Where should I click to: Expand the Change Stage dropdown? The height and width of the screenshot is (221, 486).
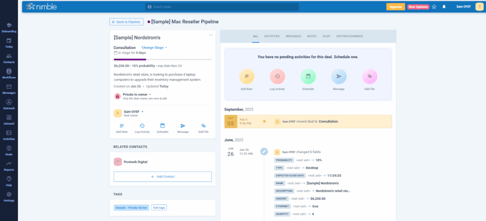click(x=155, y=48)
